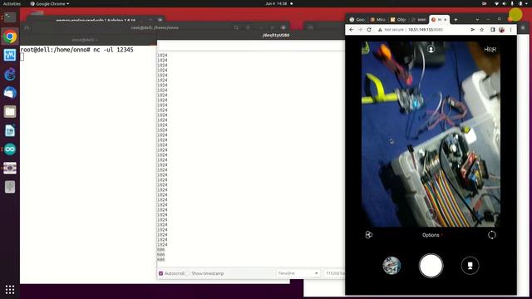The width and height of the screenshot is (532, 299).
Task: Open the Thunderbird mail icon in the dock
Action: 10,93
